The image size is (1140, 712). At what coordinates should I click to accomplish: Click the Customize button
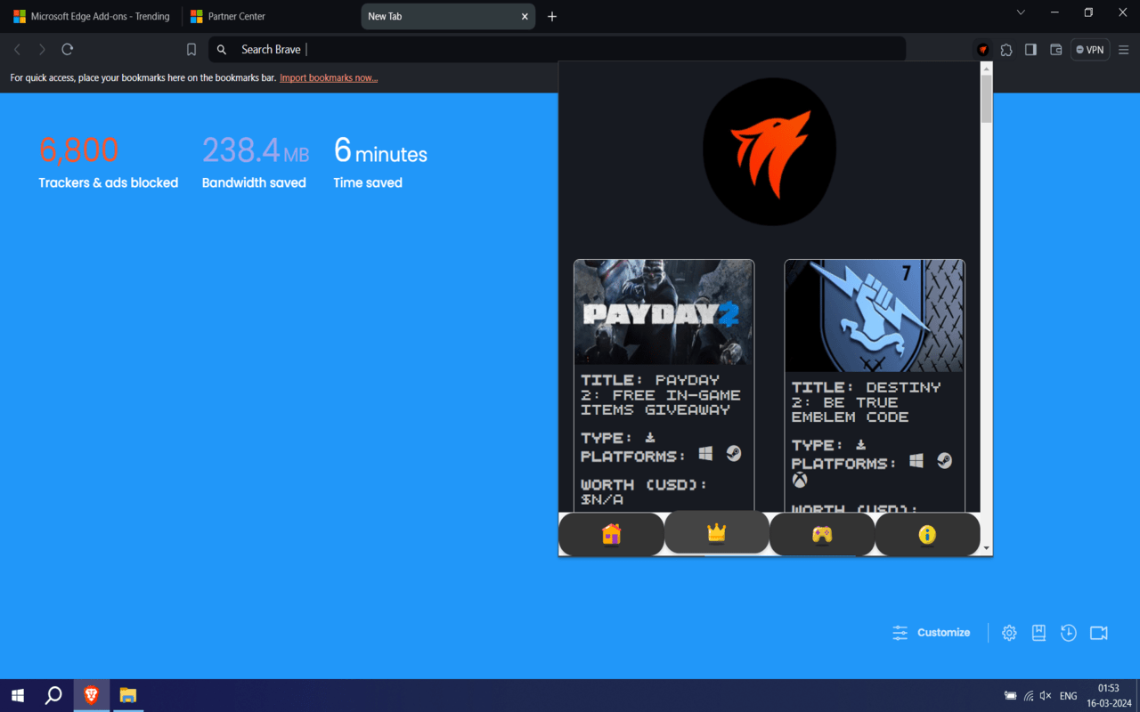(932, 633)
